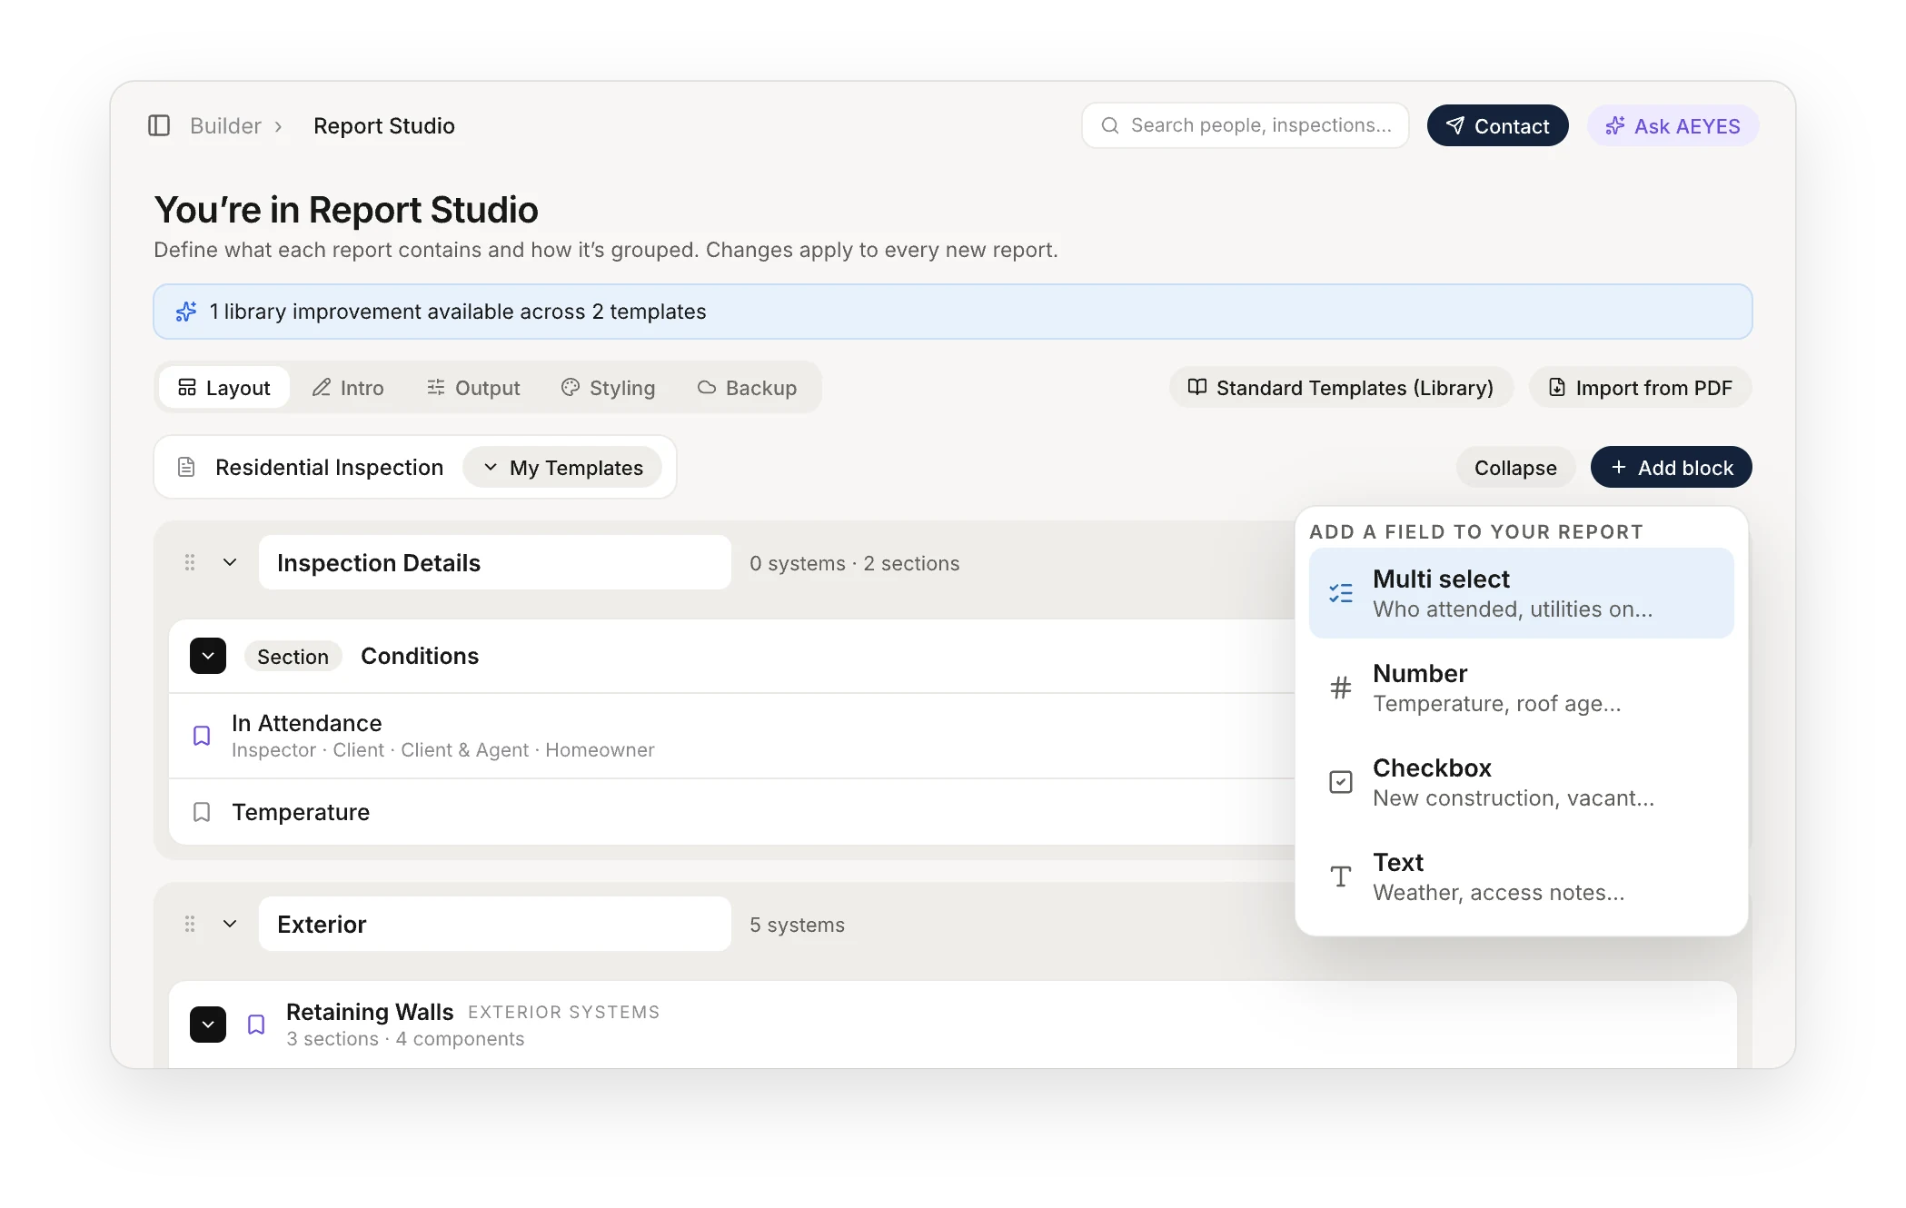Click the Collapse button
This screenshot has width=1906, height=1208.
click(1515, 468)
